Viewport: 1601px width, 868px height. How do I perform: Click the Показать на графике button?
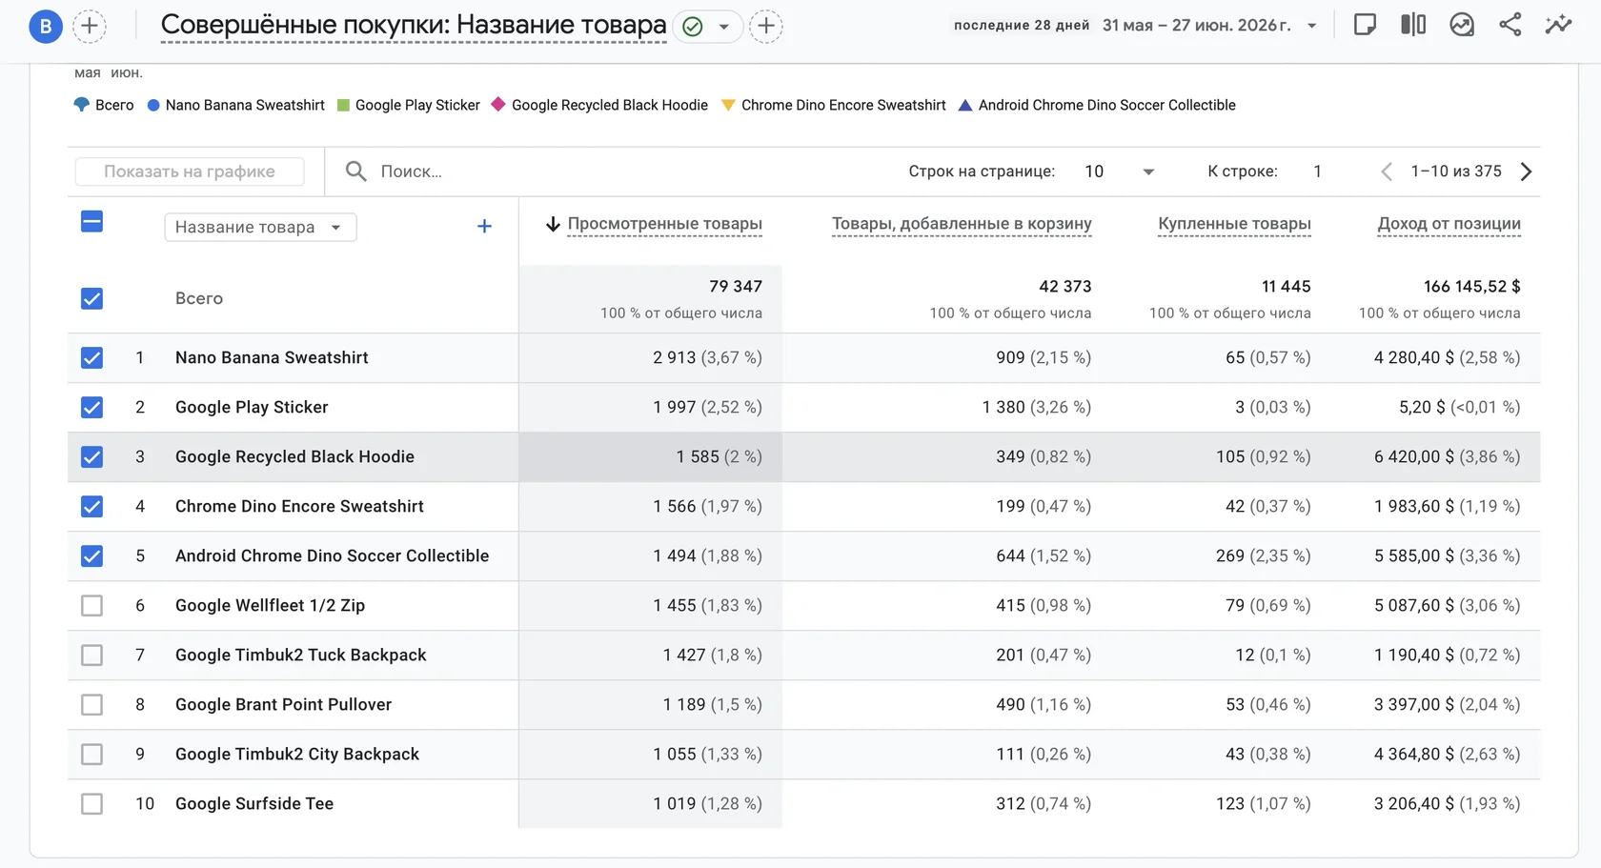190,172
